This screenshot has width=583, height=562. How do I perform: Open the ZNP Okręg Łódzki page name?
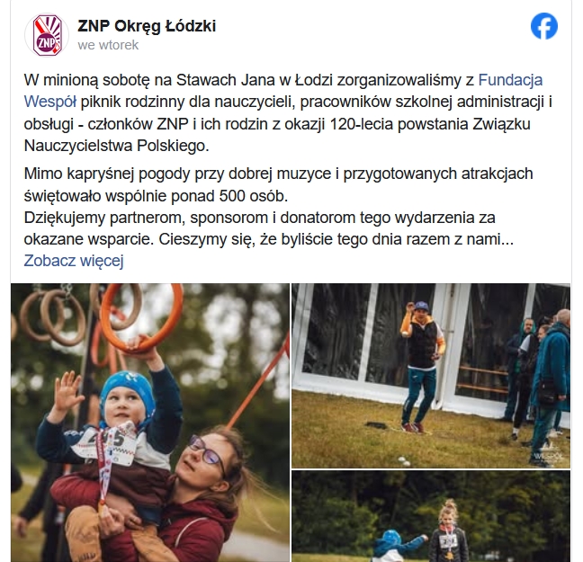147,26
